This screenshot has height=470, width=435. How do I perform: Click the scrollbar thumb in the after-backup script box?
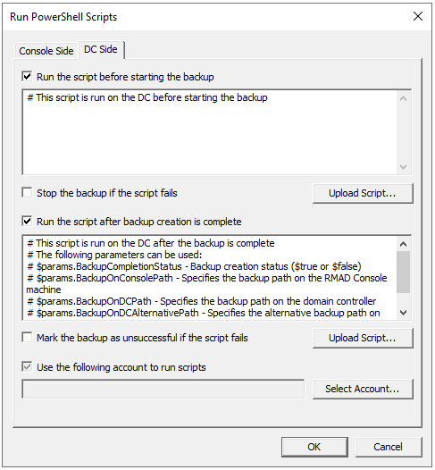point(403,272)
